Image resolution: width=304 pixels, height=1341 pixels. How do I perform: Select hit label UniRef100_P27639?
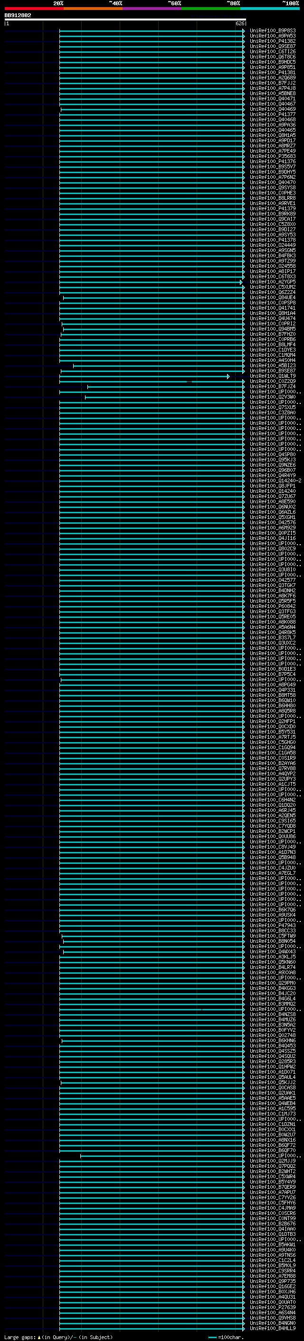pos(273,1307)
